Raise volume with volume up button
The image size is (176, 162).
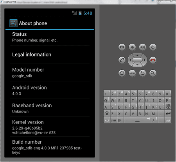(142, 47)
